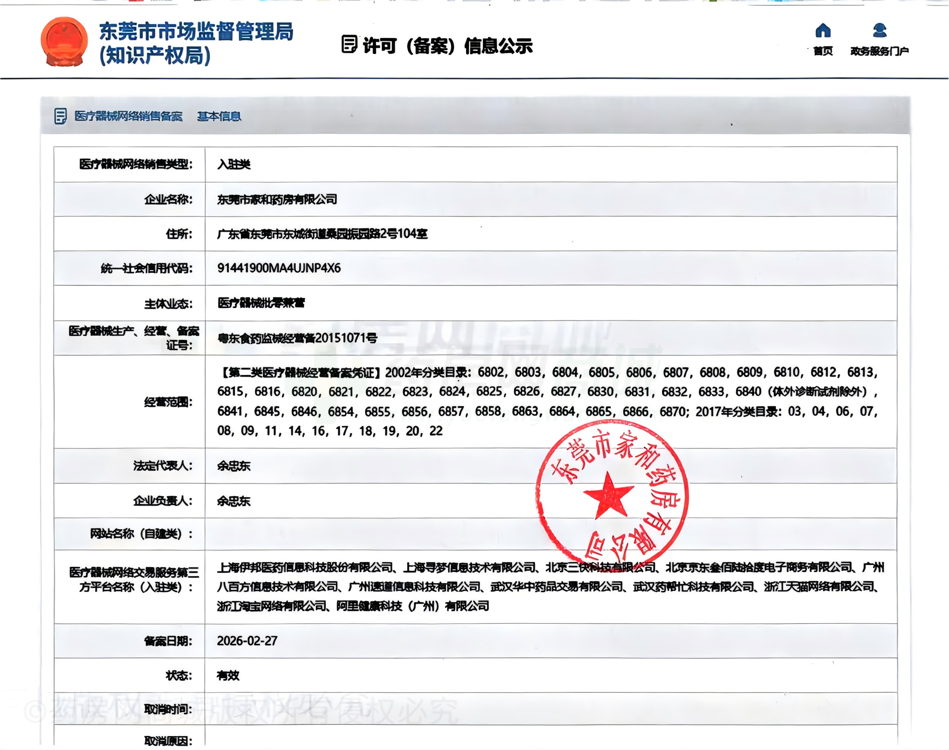The height and width of the screenshot is (750, 949).
Task: Click the home (首页) house icon
Action: 823,31
